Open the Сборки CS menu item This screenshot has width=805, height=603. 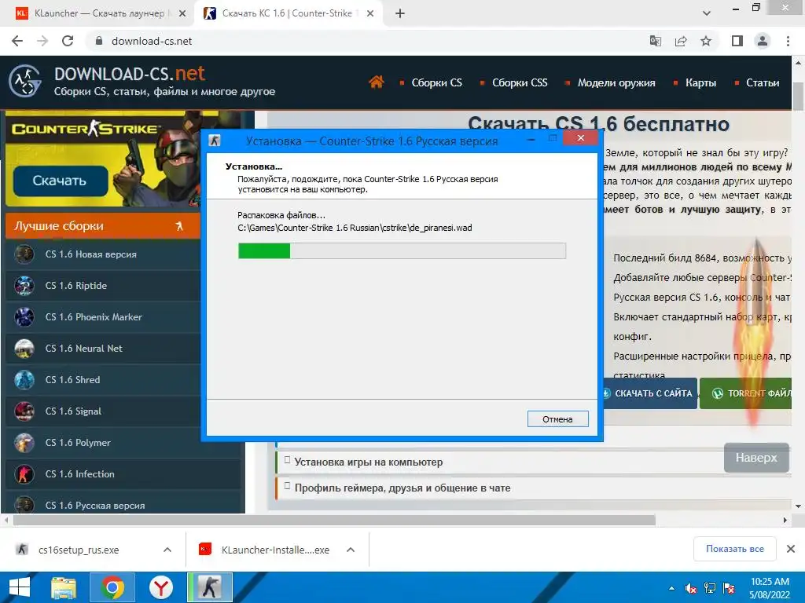tap(437, 82)
